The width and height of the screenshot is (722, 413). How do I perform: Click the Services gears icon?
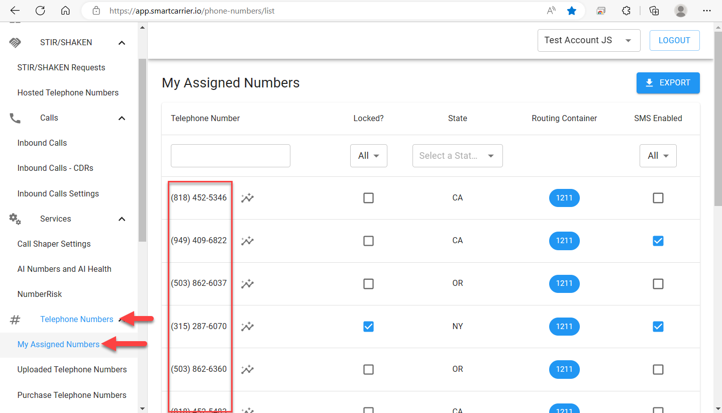pyautogui.click(x=15, y=219)
